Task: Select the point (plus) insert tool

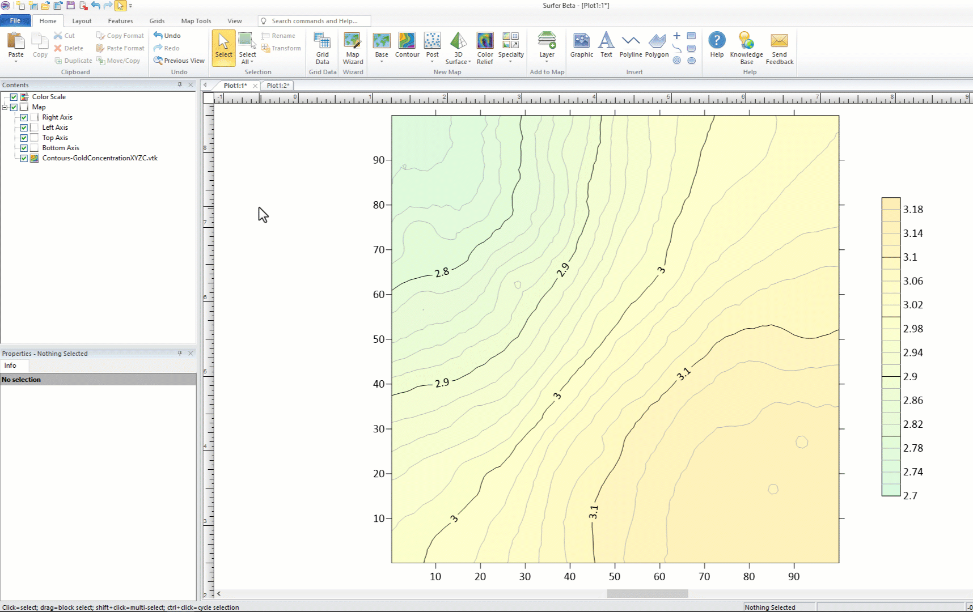Action: 676,36
